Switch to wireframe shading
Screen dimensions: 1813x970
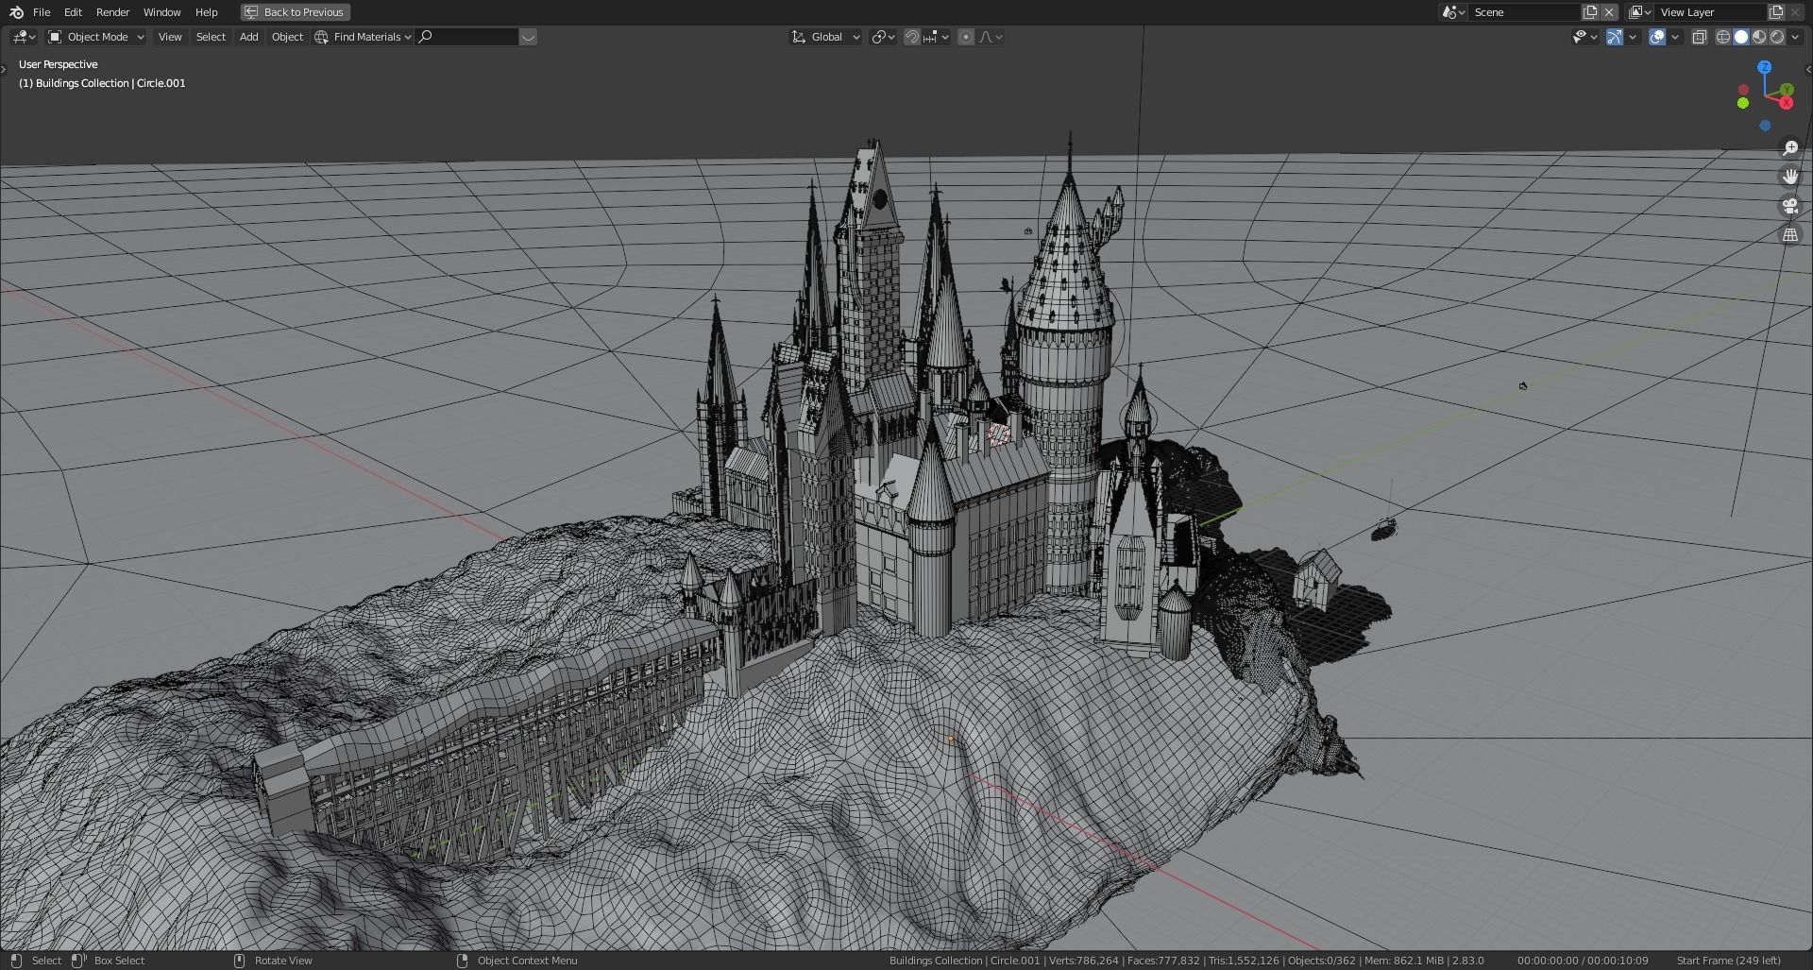coord(1723,37)
